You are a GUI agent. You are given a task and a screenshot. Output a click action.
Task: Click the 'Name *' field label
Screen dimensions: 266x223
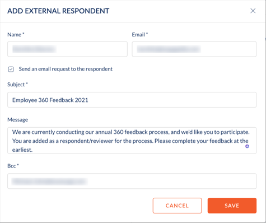(16, 35)
